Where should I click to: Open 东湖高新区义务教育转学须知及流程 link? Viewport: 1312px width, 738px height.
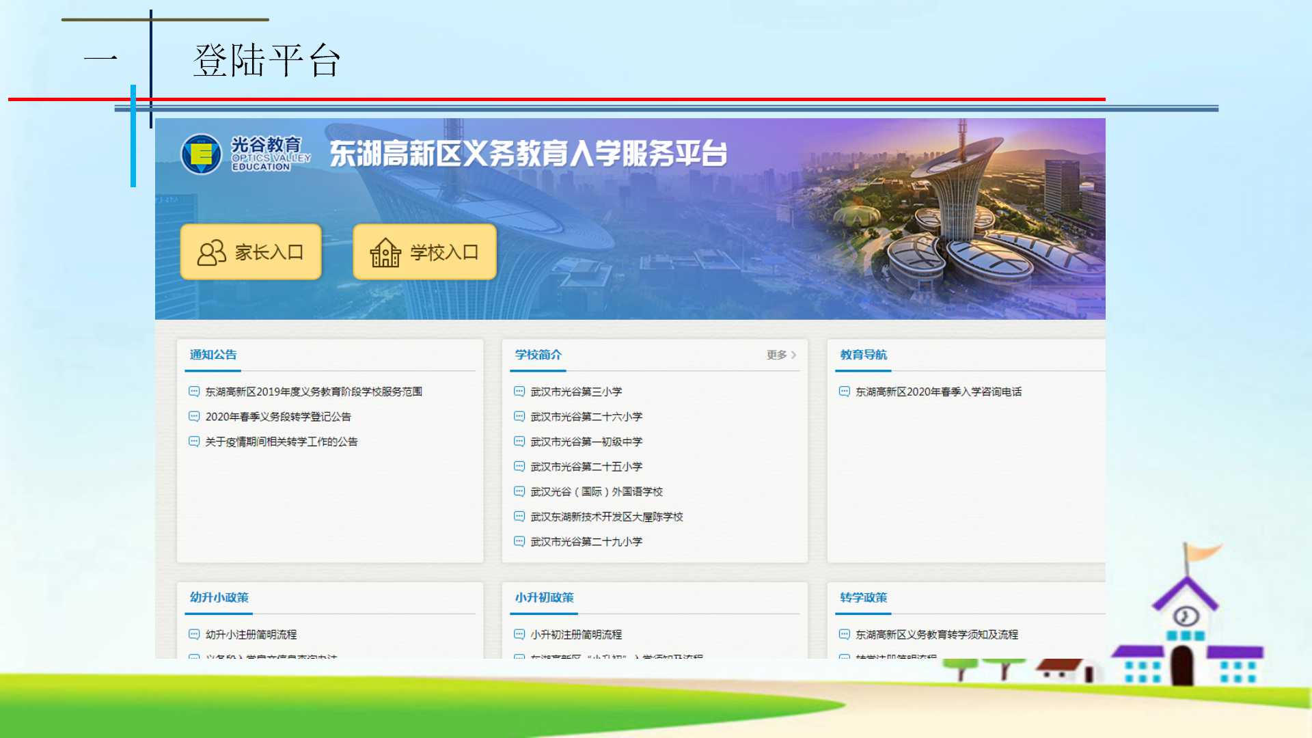[x=936, y=635]
